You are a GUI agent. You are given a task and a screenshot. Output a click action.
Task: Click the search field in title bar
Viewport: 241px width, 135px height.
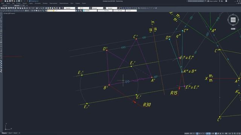point(196,1)
